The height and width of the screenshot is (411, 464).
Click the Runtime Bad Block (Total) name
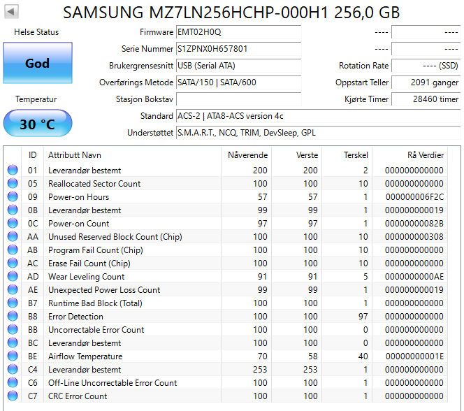click(95, 303)
